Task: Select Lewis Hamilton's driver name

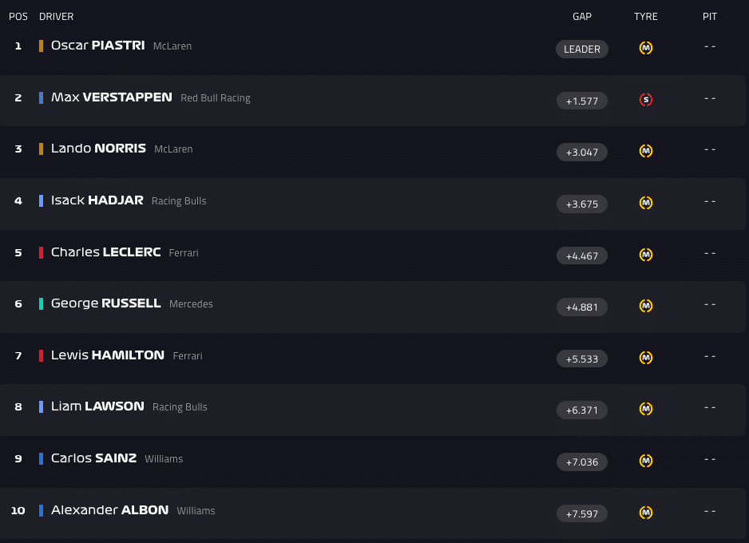Action: point(108,355)
